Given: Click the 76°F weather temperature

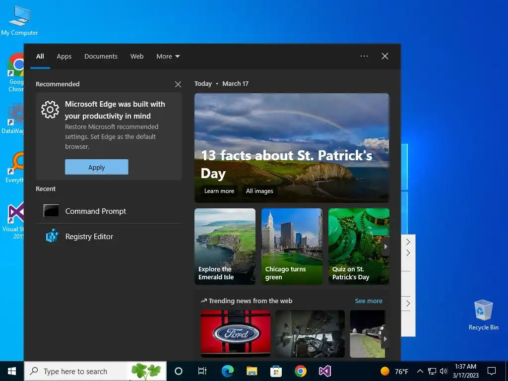Looking at the screenshot, I should click(x=402, y=372).
